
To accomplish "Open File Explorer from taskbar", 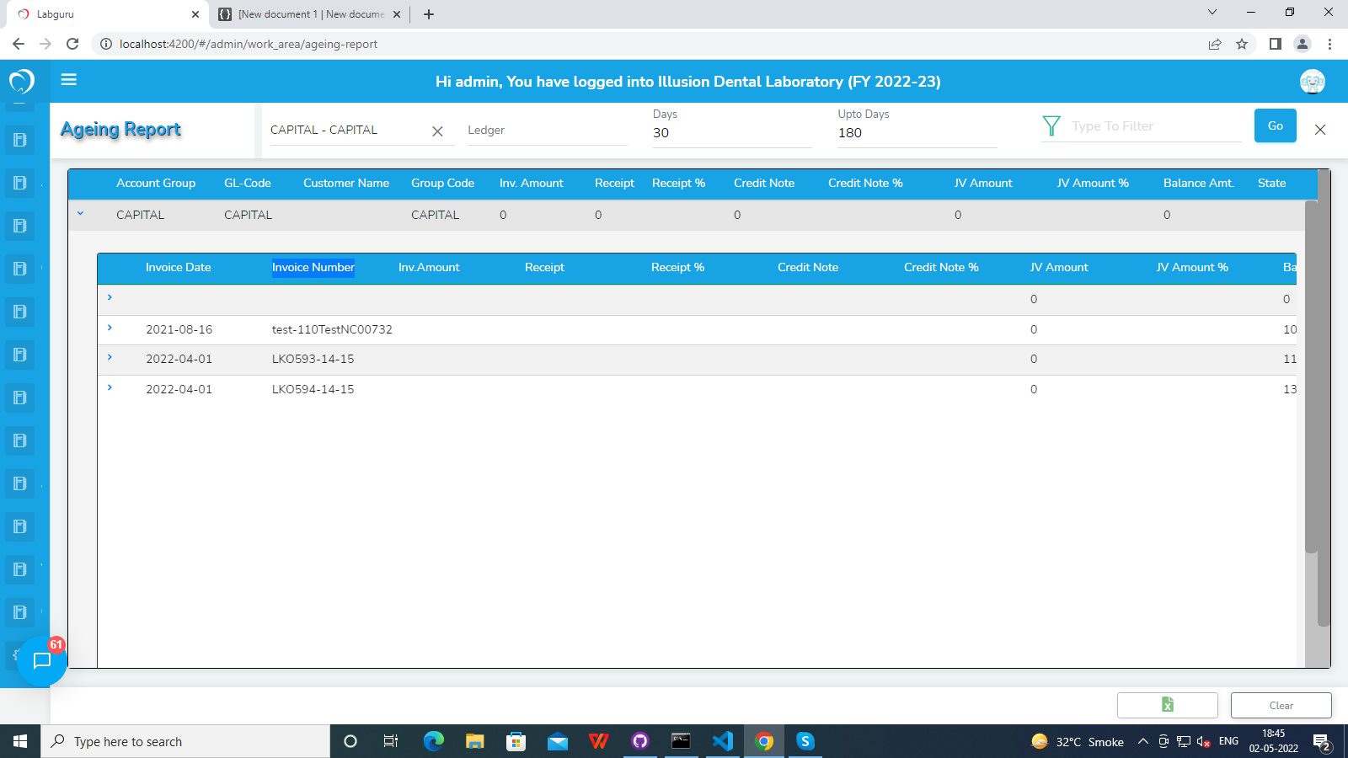I will coord(475,741).
